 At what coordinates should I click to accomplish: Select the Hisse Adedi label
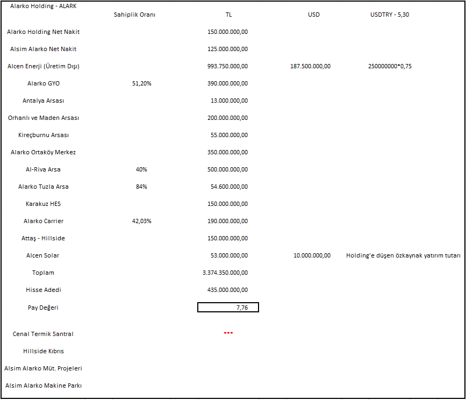point(44,290)
